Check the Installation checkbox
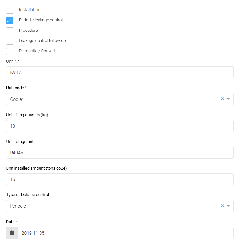240x241 pixels. (10, 10)
